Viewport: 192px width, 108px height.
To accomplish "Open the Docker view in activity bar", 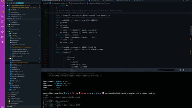I will point(2,27).
